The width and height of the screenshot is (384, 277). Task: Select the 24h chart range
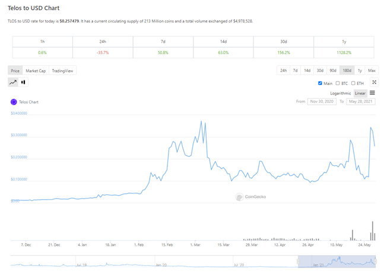coord(283,70)
